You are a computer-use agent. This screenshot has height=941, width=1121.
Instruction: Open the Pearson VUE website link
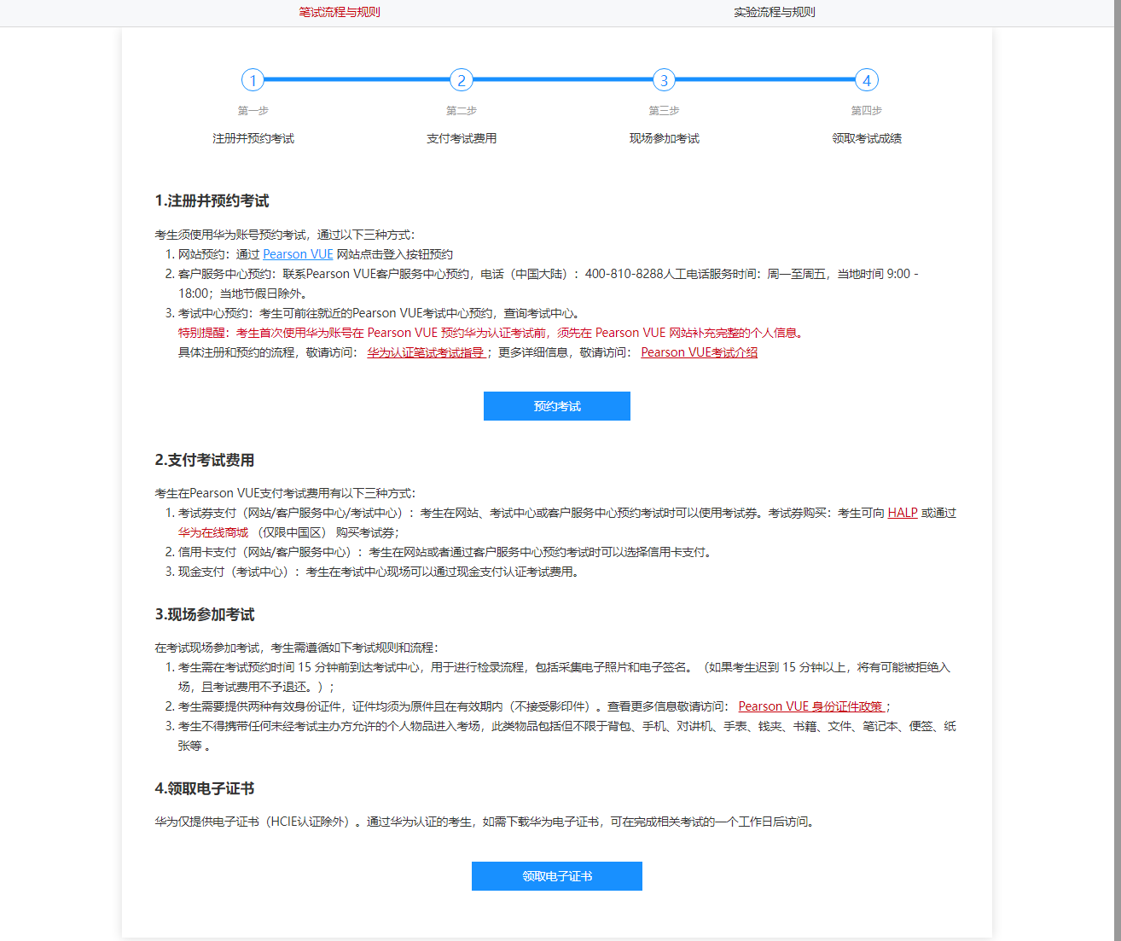click(298, 253)
